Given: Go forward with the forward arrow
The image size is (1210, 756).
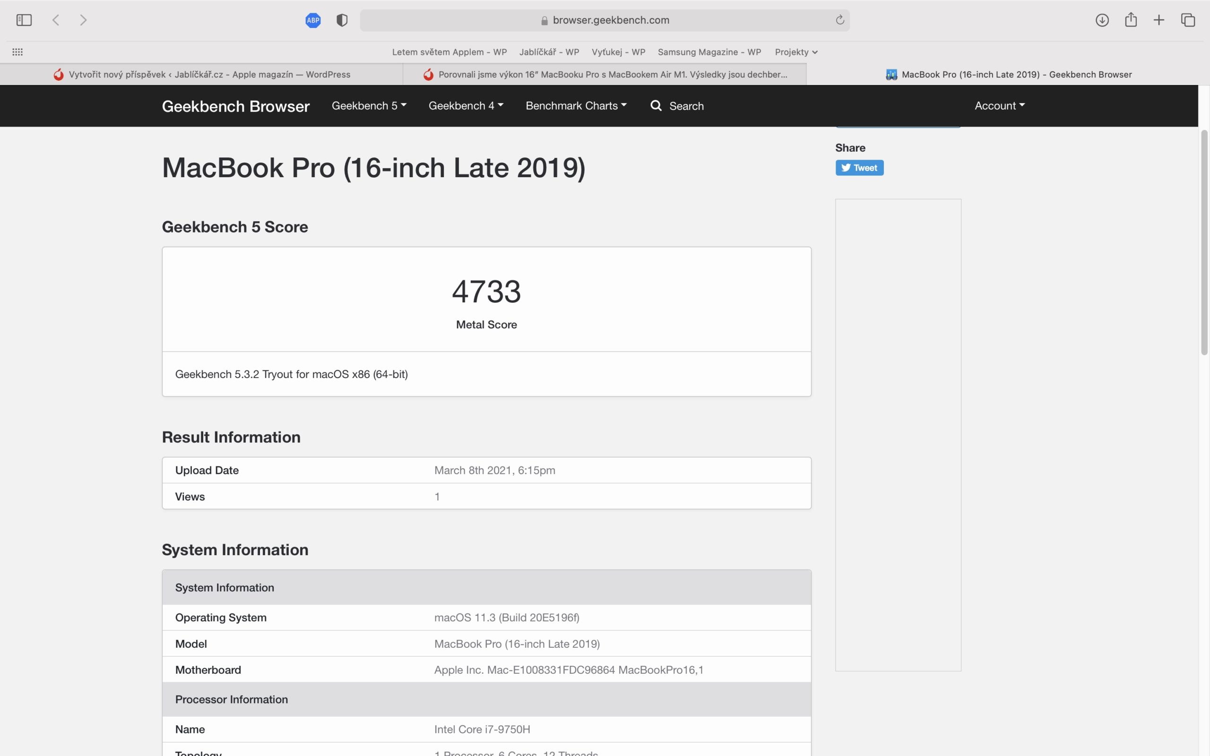Looking at the screenshot, I should point(84,20).
